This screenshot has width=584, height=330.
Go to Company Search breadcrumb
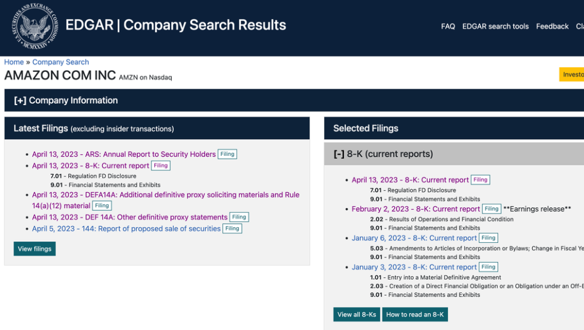coord(60,62)
